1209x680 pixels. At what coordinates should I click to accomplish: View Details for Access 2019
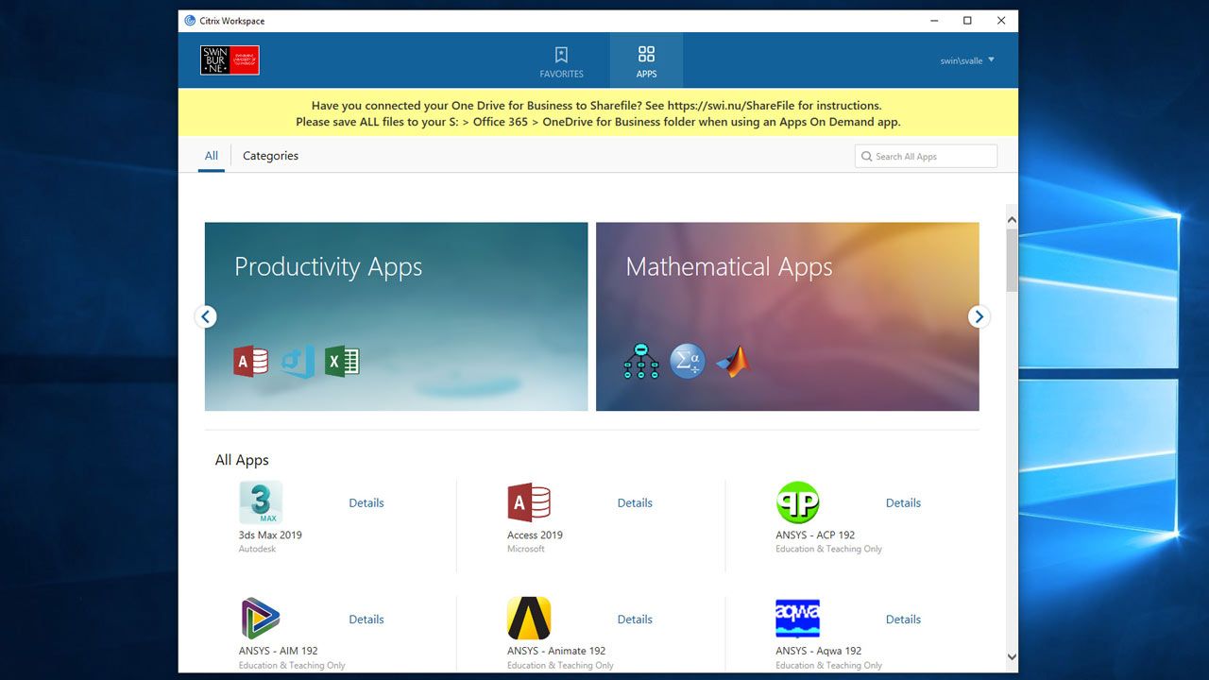coord(635,503)
